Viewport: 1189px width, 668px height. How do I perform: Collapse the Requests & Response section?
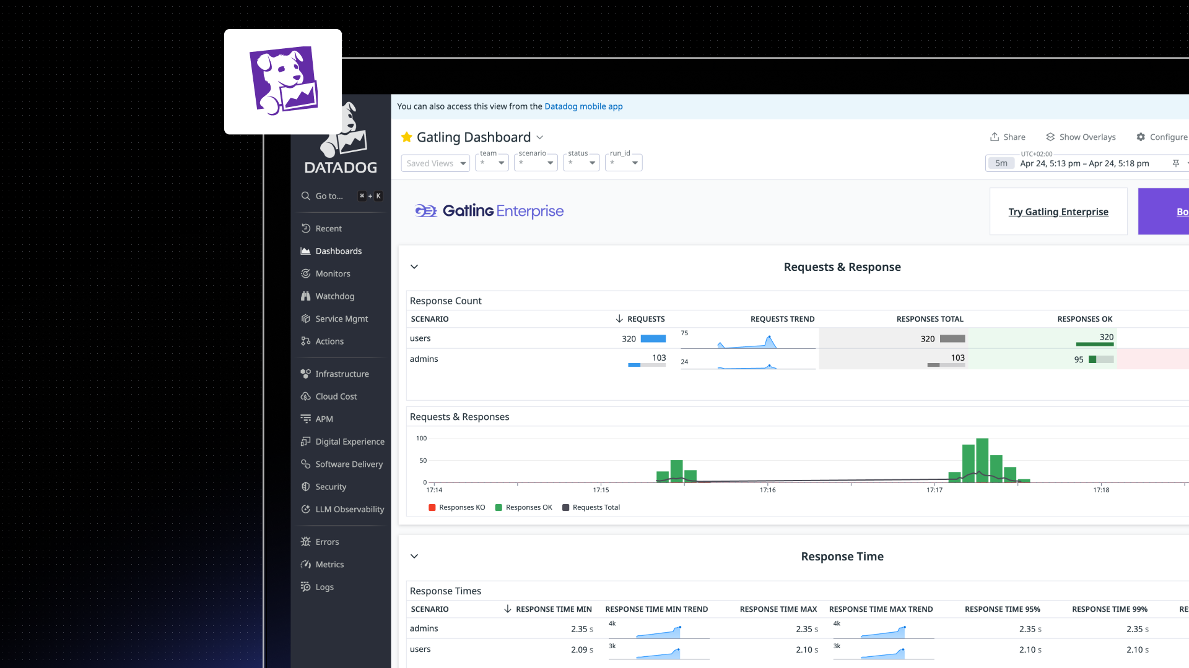coord(414,267)
